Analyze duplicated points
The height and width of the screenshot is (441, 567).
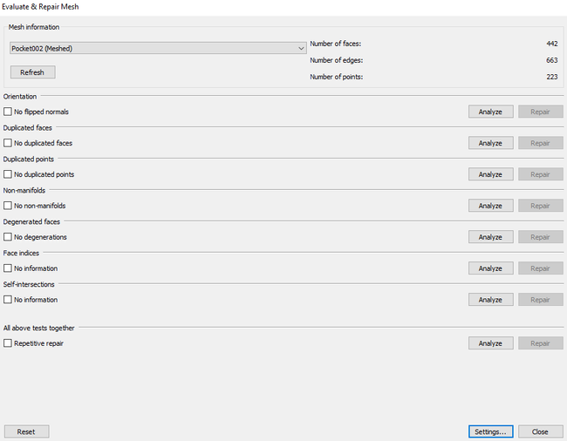tap(490, 174)
